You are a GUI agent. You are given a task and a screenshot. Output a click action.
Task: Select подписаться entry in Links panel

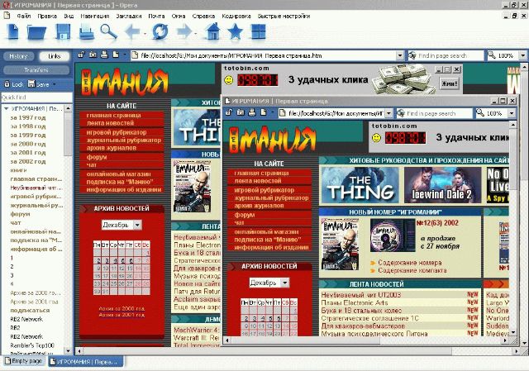tap(30, 311)
